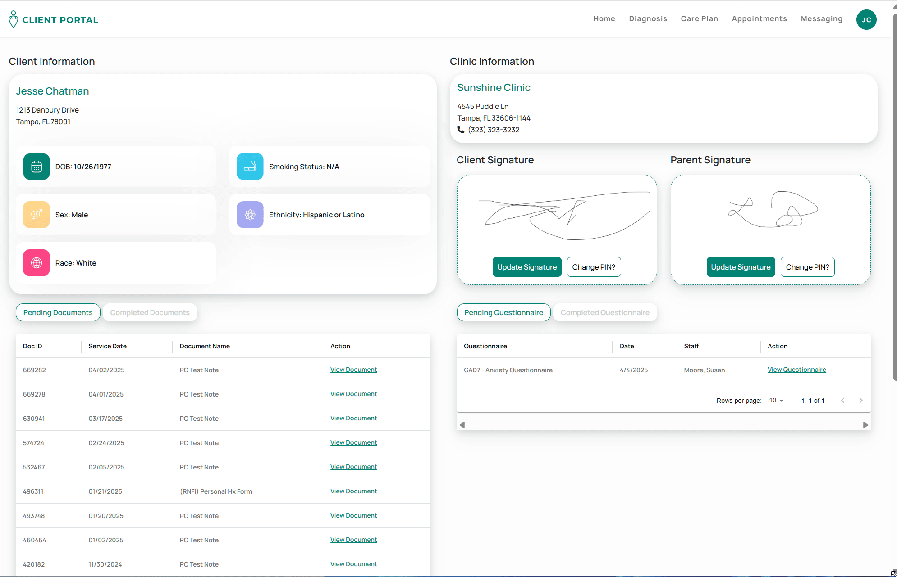
Task: Click the DOB calendar icon
Action: (37, 167)
